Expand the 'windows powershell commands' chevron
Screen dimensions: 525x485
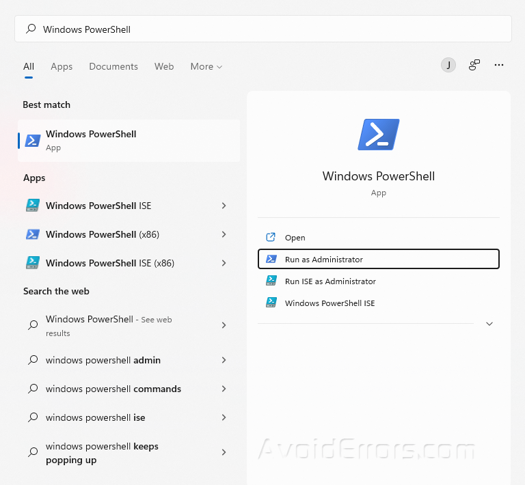point(224,389)
